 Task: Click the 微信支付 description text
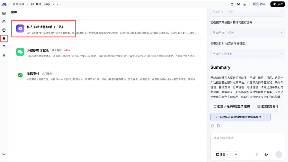click(x=112, y=80)
